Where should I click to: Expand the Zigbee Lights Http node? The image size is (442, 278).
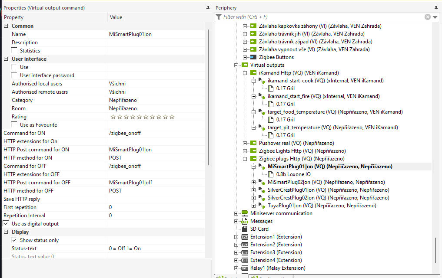pyautogui.click(x=245, y=151)
